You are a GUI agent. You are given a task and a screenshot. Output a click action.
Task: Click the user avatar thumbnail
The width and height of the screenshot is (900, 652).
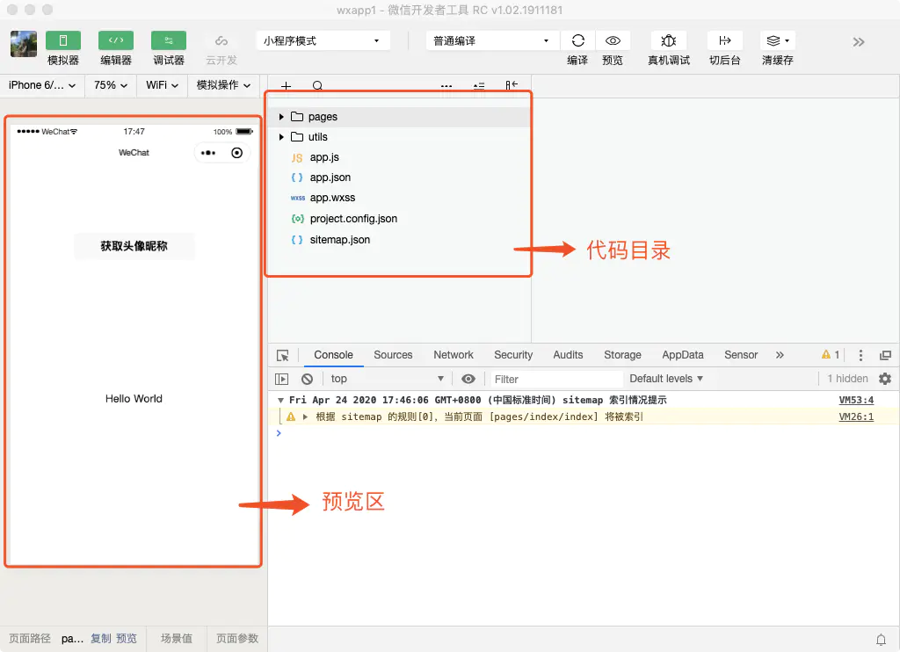click(24, 44)
